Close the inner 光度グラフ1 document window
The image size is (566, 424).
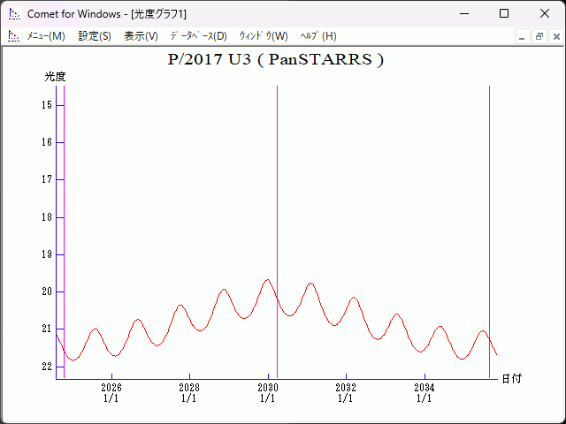click(x=555, y=36)
